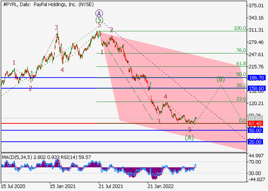The image size is (268, 191).
Task: Select the green (B) projected wave label
Action: coord(221,79)
